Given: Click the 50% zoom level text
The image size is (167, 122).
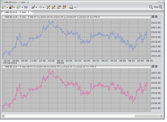Looking at the screenshot, I should pos(156,7).
